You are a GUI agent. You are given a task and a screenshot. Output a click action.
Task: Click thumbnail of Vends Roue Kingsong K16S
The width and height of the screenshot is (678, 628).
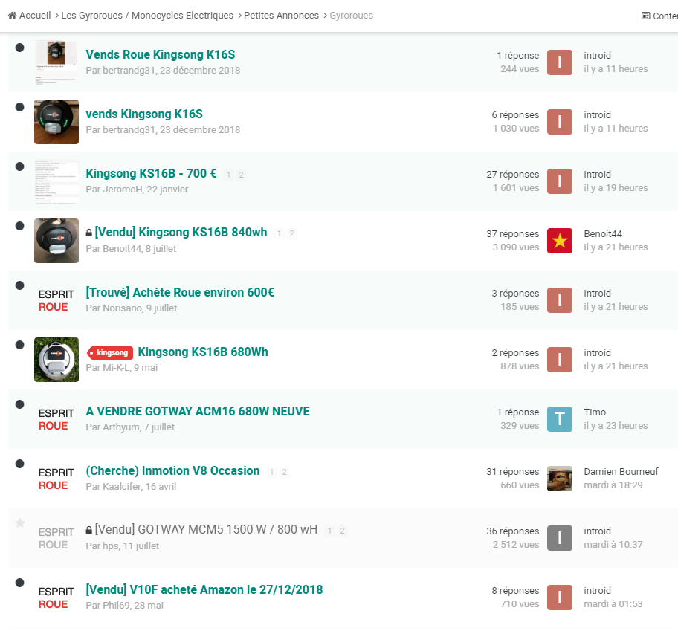click(x=56, y=62)
